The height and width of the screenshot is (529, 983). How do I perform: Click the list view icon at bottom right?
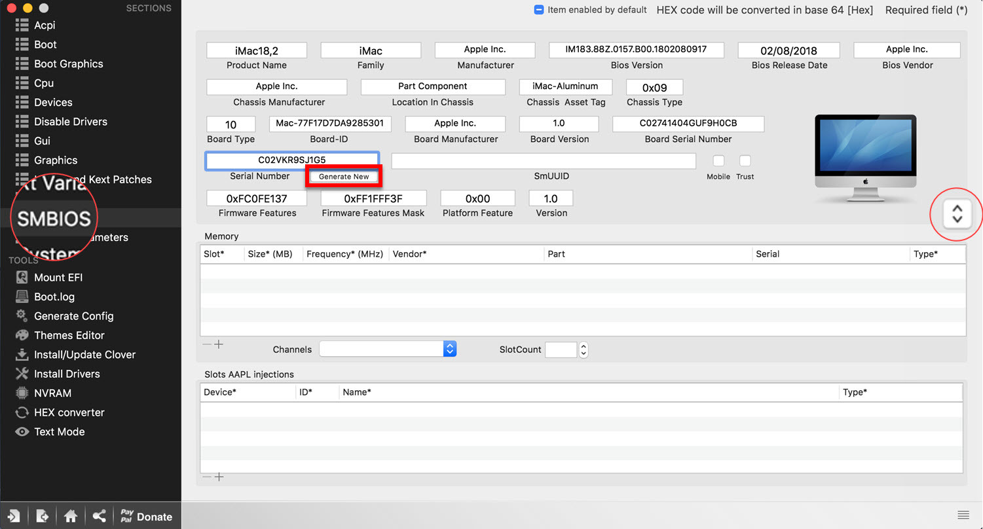click(x=963, y=514)
